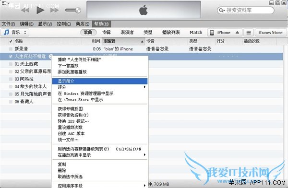This screenshot has width=288, height=188.
Task: Open the 控制(C) menu
Action: pyautogui.click(x=64, y=24)
